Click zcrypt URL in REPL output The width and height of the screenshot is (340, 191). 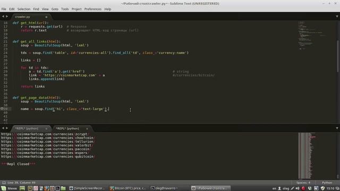click(x=45, y=134)
